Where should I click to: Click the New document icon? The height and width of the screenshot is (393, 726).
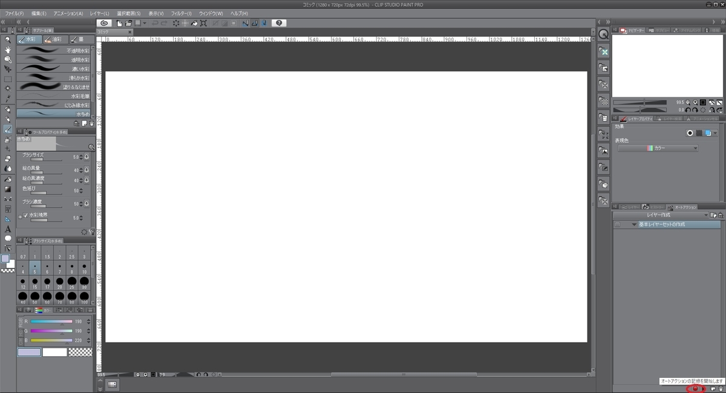120,23
